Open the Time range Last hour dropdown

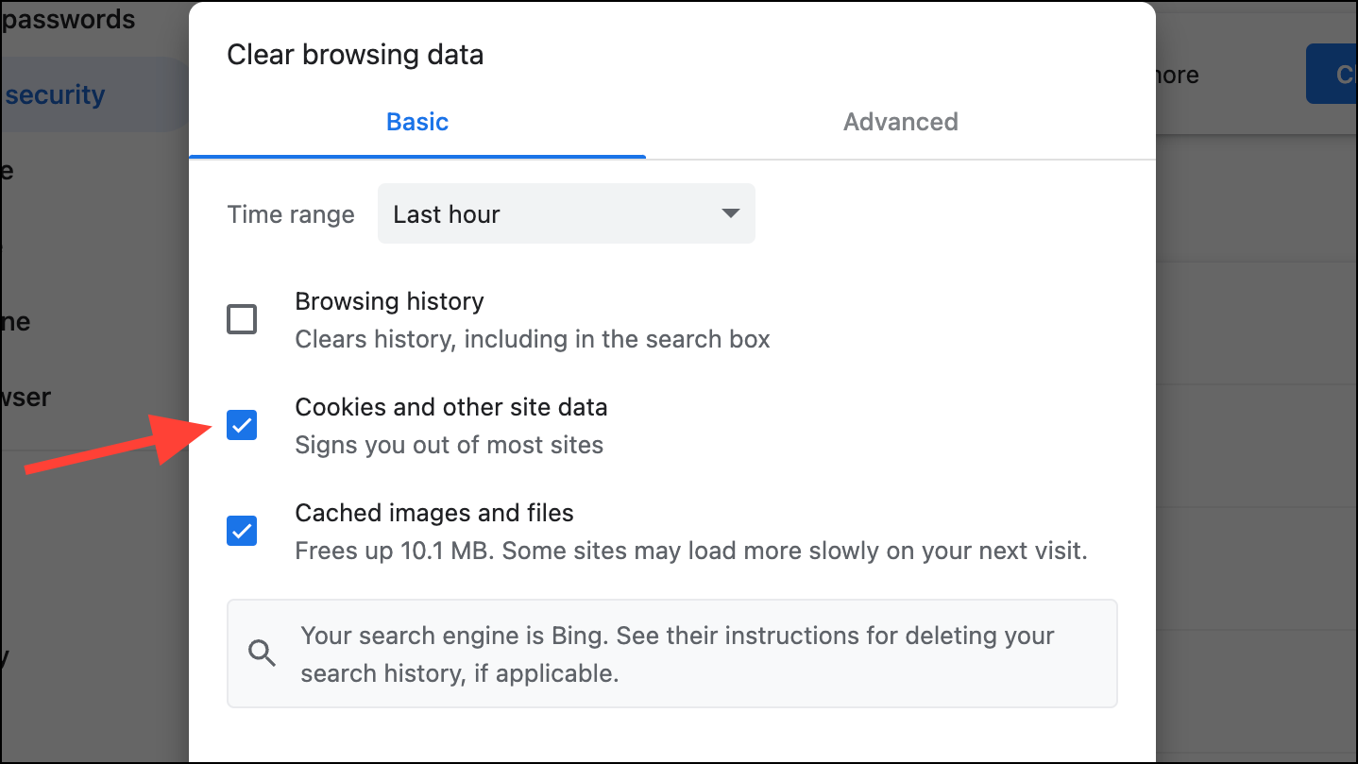pos(565,214)
